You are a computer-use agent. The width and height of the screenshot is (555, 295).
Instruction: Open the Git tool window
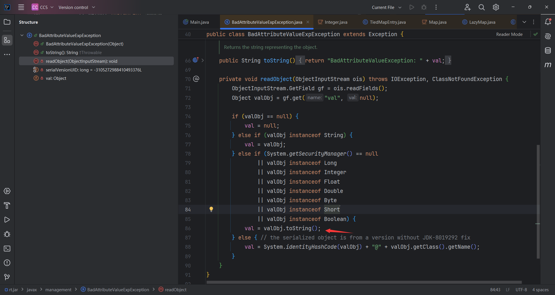click(7, 277)
